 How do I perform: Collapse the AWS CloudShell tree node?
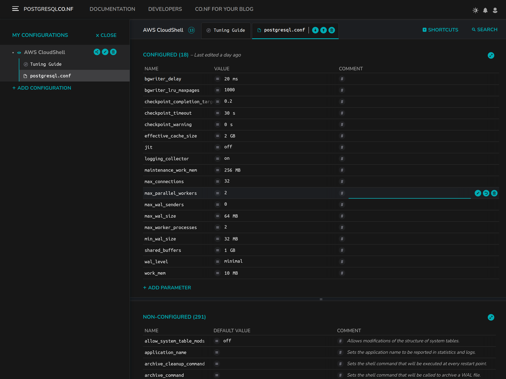coord(13,52)
